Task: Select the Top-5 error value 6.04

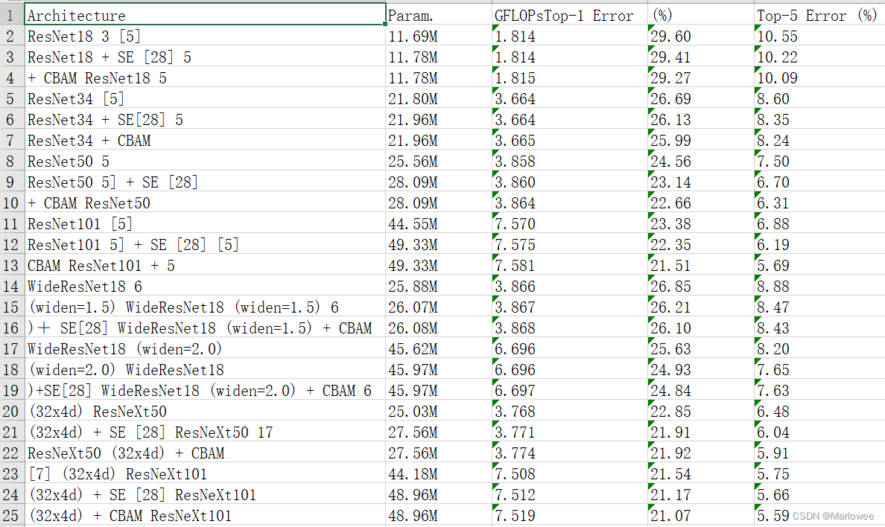Action: click(x=819, y=432)
